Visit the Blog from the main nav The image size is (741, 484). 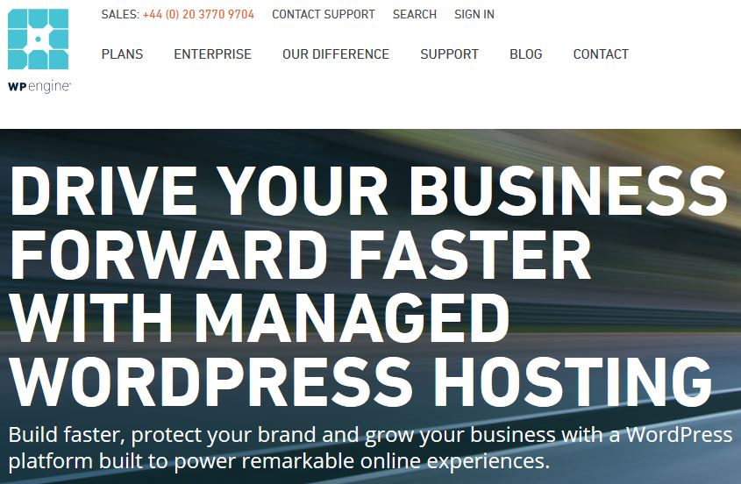pyautogui.click(x=525, y=54)
